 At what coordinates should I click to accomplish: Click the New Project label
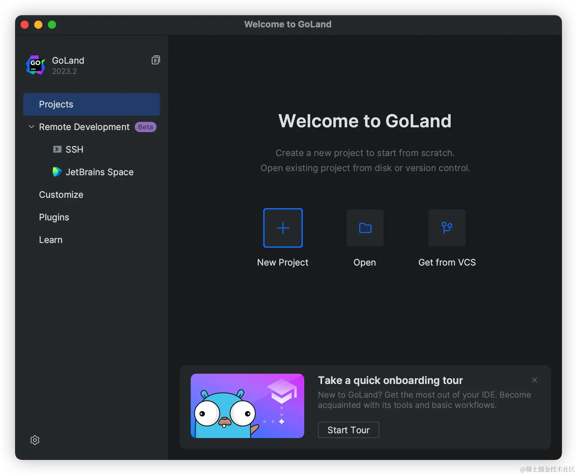(283, 262)
